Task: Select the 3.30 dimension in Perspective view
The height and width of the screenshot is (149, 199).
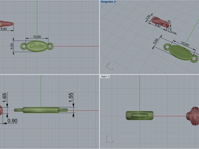Action: 148,17
